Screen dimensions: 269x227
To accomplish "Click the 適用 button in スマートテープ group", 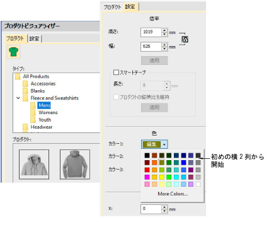I will tap(154, 108).
